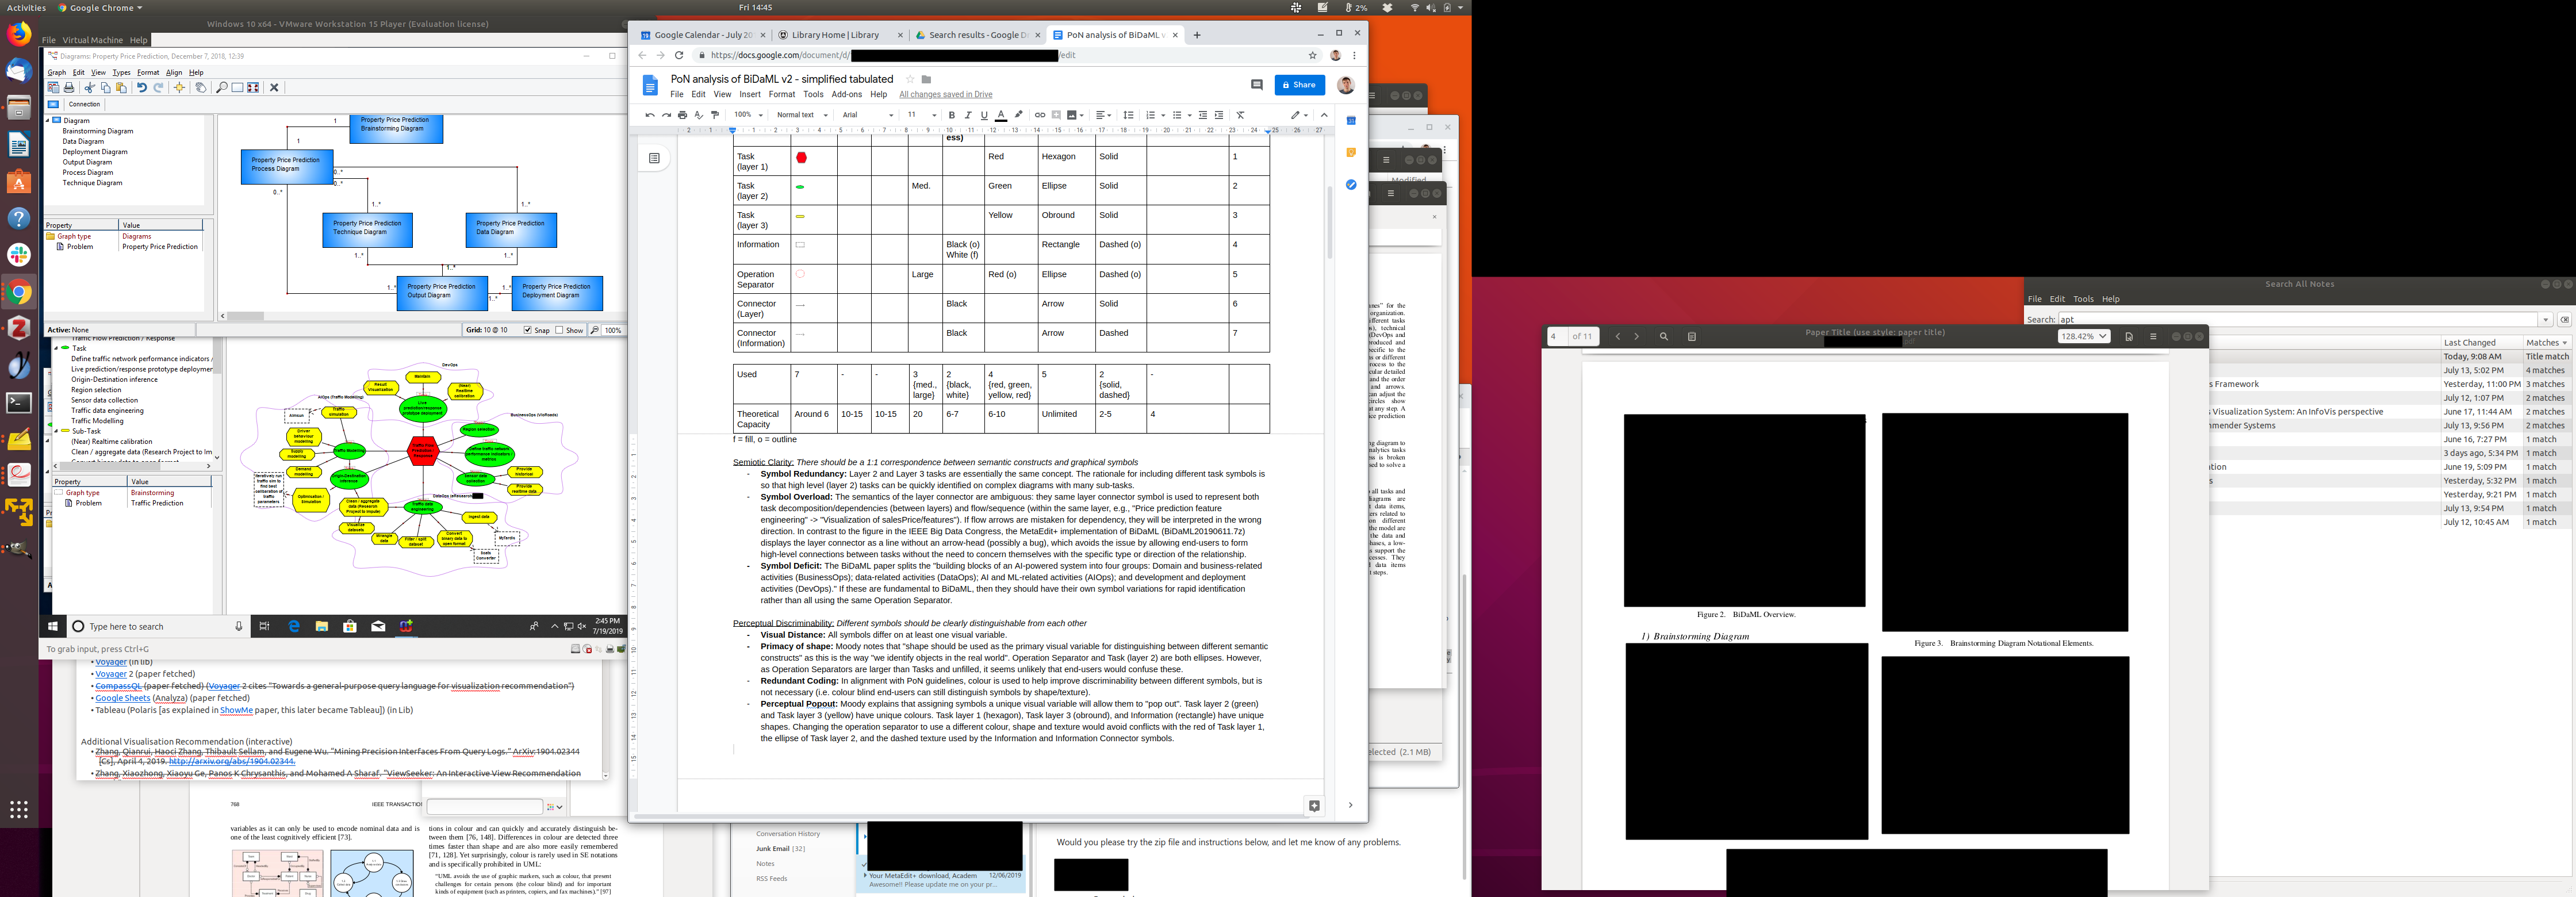Click the clear formatting icon in Docs
The width and height of the screenshot is (2576, 897).
click(1240, 115)
